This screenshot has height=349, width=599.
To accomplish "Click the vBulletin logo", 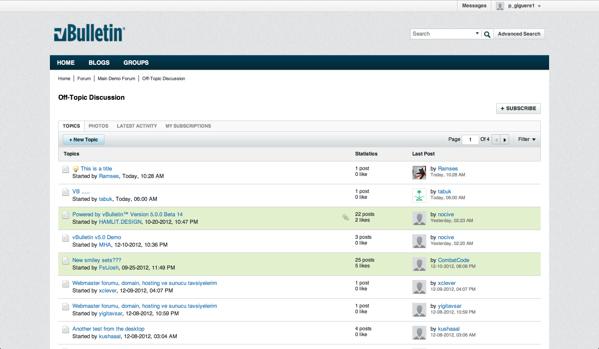I will tap(89, 34).
